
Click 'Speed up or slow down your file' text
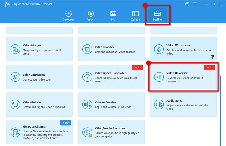[x=116, y=79]
